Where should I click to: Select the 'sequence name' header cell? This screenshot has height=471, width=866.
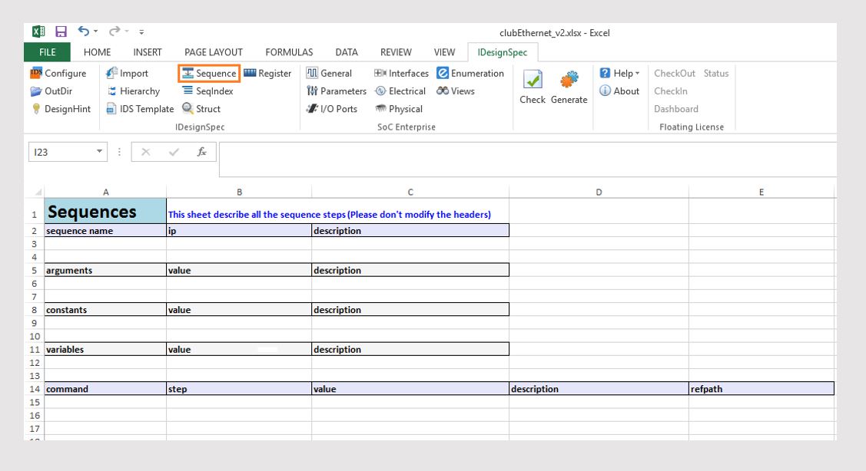pos(105,231)
